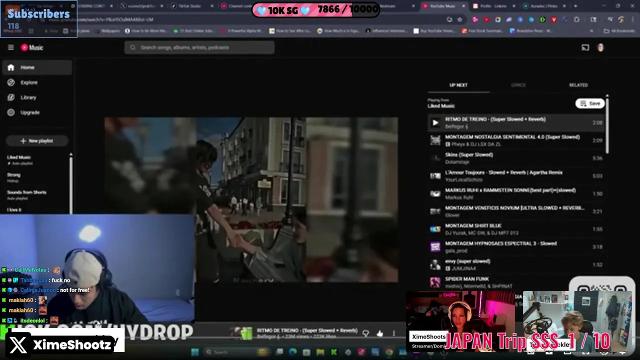Select L'Amour Toujours Slowed + Reverb track
This screenshot has height=360, width=640.
tap(516, 176)
